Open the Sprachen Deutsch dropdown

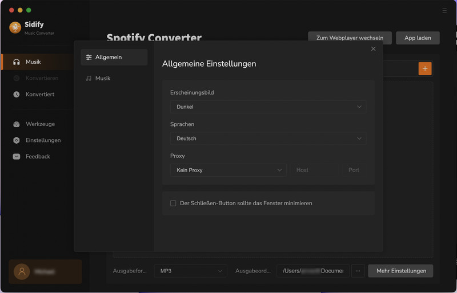(x=268, y=139)
